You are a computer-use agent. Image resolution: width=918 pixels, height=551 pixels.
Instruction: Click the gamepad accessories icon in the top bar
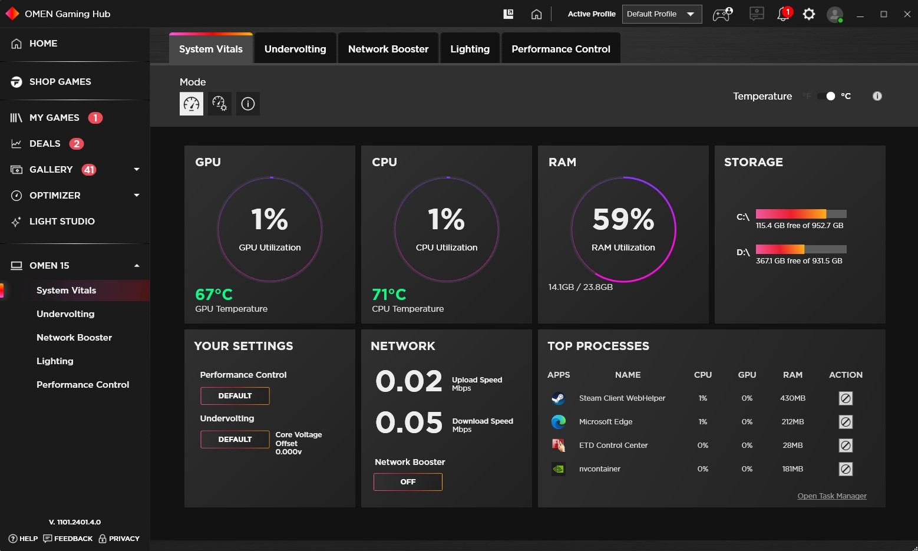[722, 14]
